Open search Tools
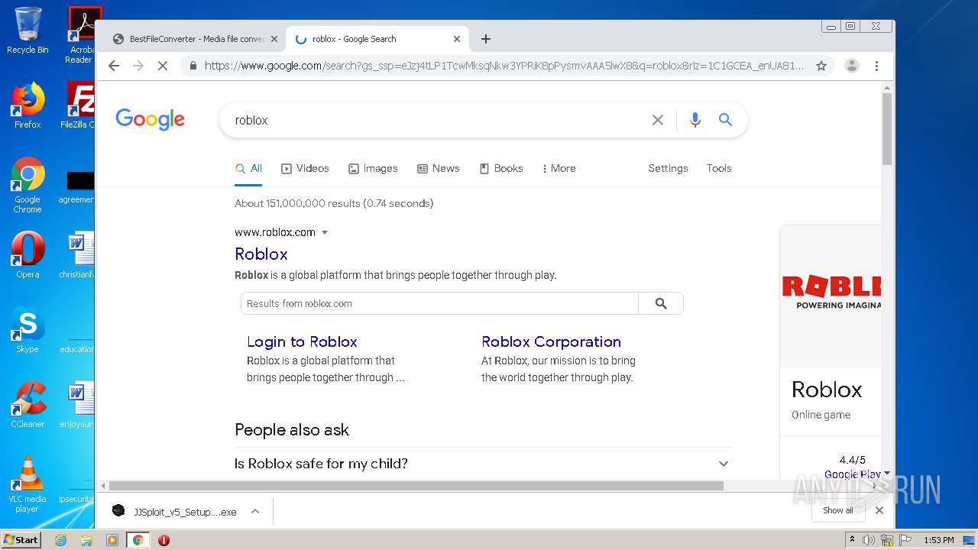The height and width of the screenshot is (550, 978). point(718,168)
